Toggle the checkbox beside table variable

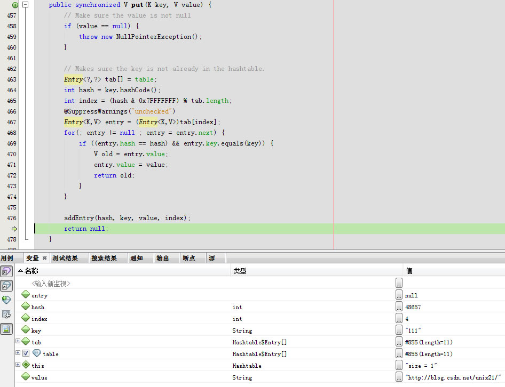point(26,353)
